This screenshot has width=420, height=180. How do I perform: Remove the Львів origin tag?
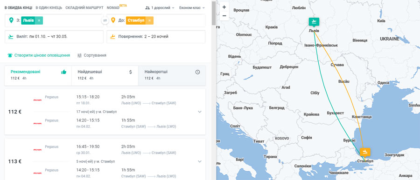pyautogui.click(x=39, y=20)
